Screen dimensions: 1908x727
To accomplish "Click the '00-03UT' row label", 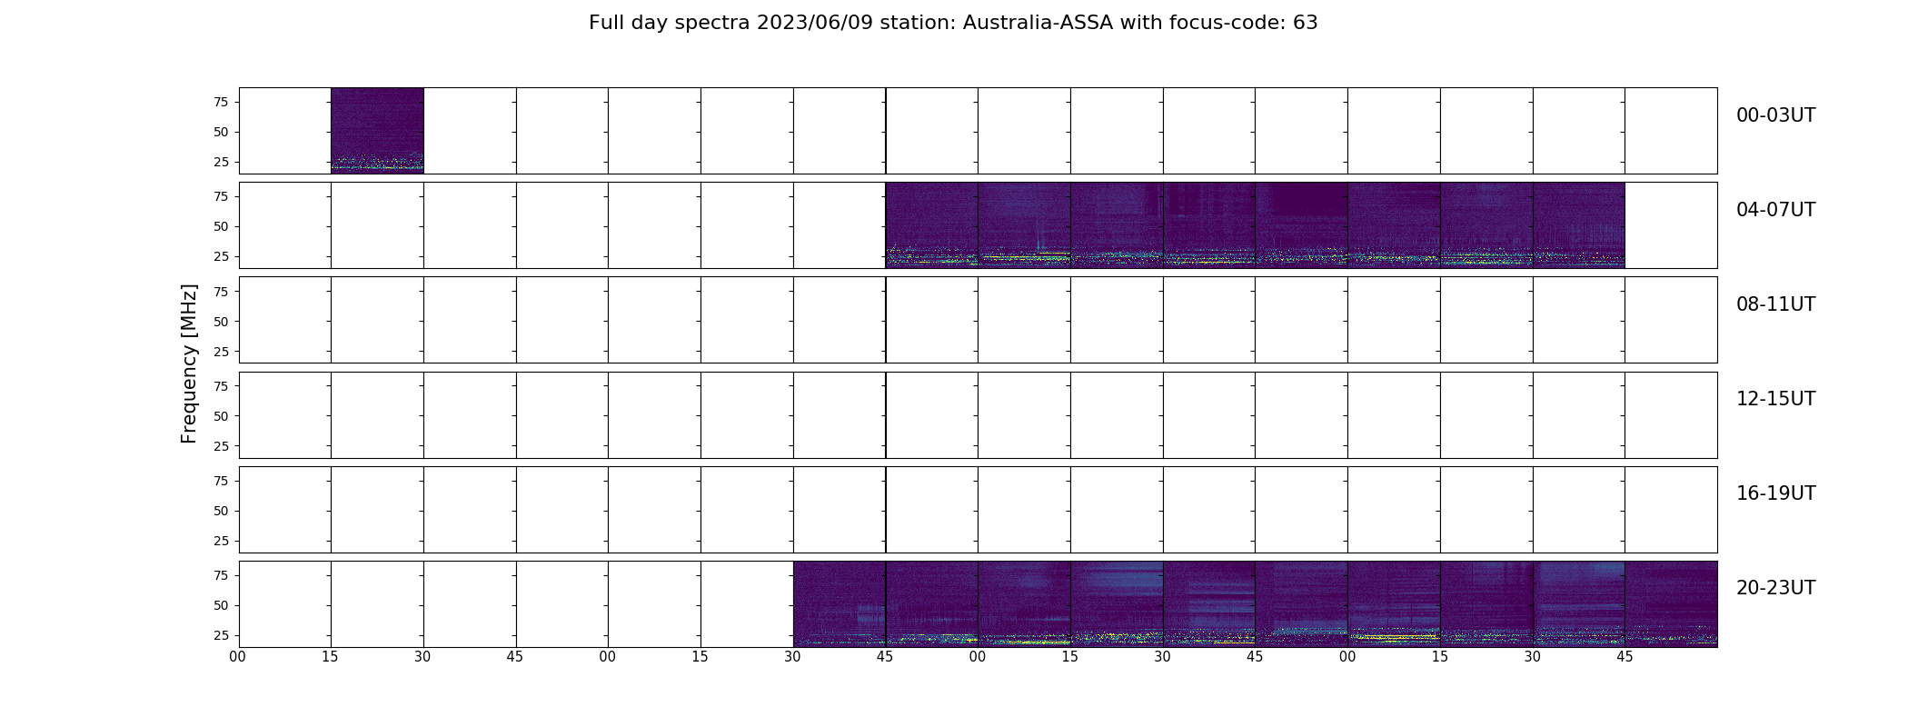I will (1775, 115).
